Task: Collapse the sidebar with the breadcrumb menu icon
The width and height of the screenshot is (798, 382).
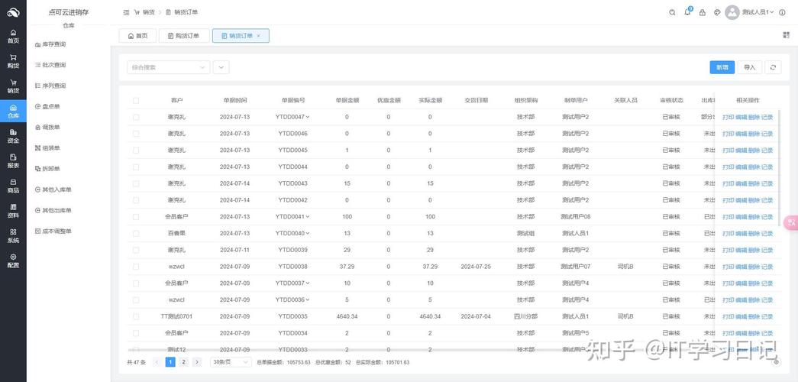Action: click(126, 12)
